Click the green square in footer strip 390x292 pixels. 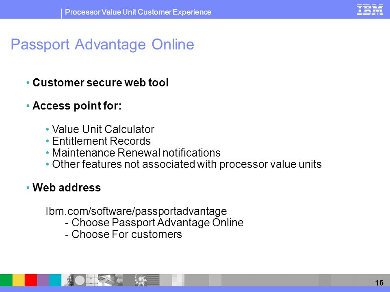(6, 280)
